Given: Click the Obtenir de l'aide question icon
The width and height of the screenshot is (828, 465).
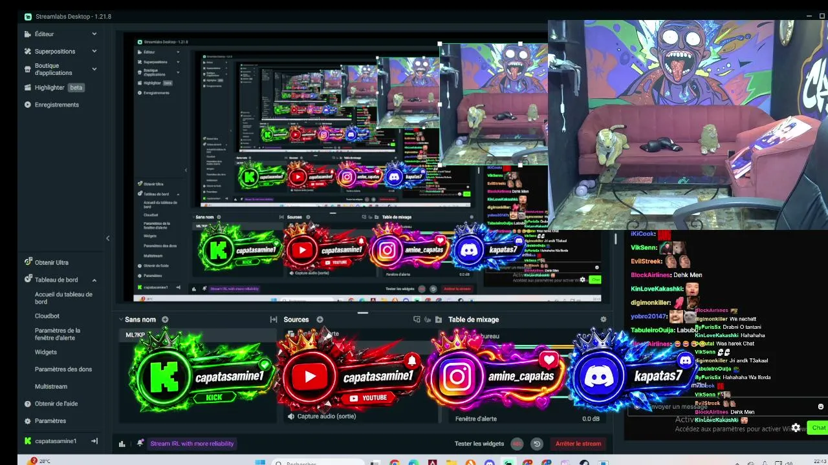Looking at the screenshot, I should coord(28,404).
